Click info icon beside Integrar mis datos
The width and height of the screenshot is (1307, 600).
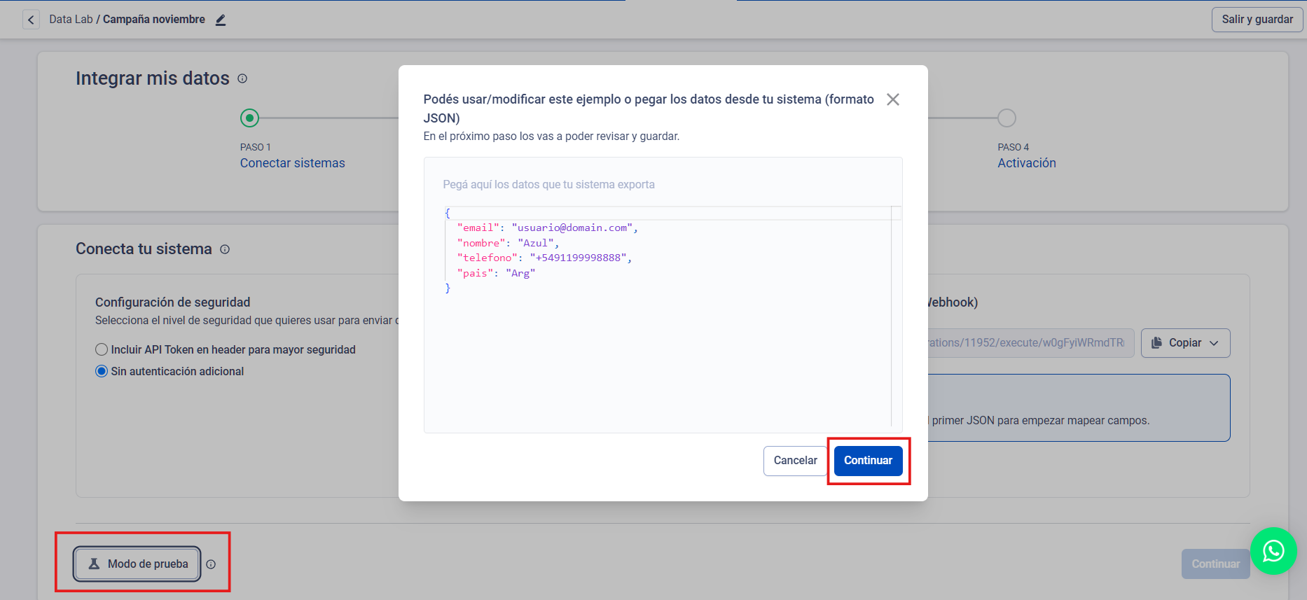click(x=242, y=78)
